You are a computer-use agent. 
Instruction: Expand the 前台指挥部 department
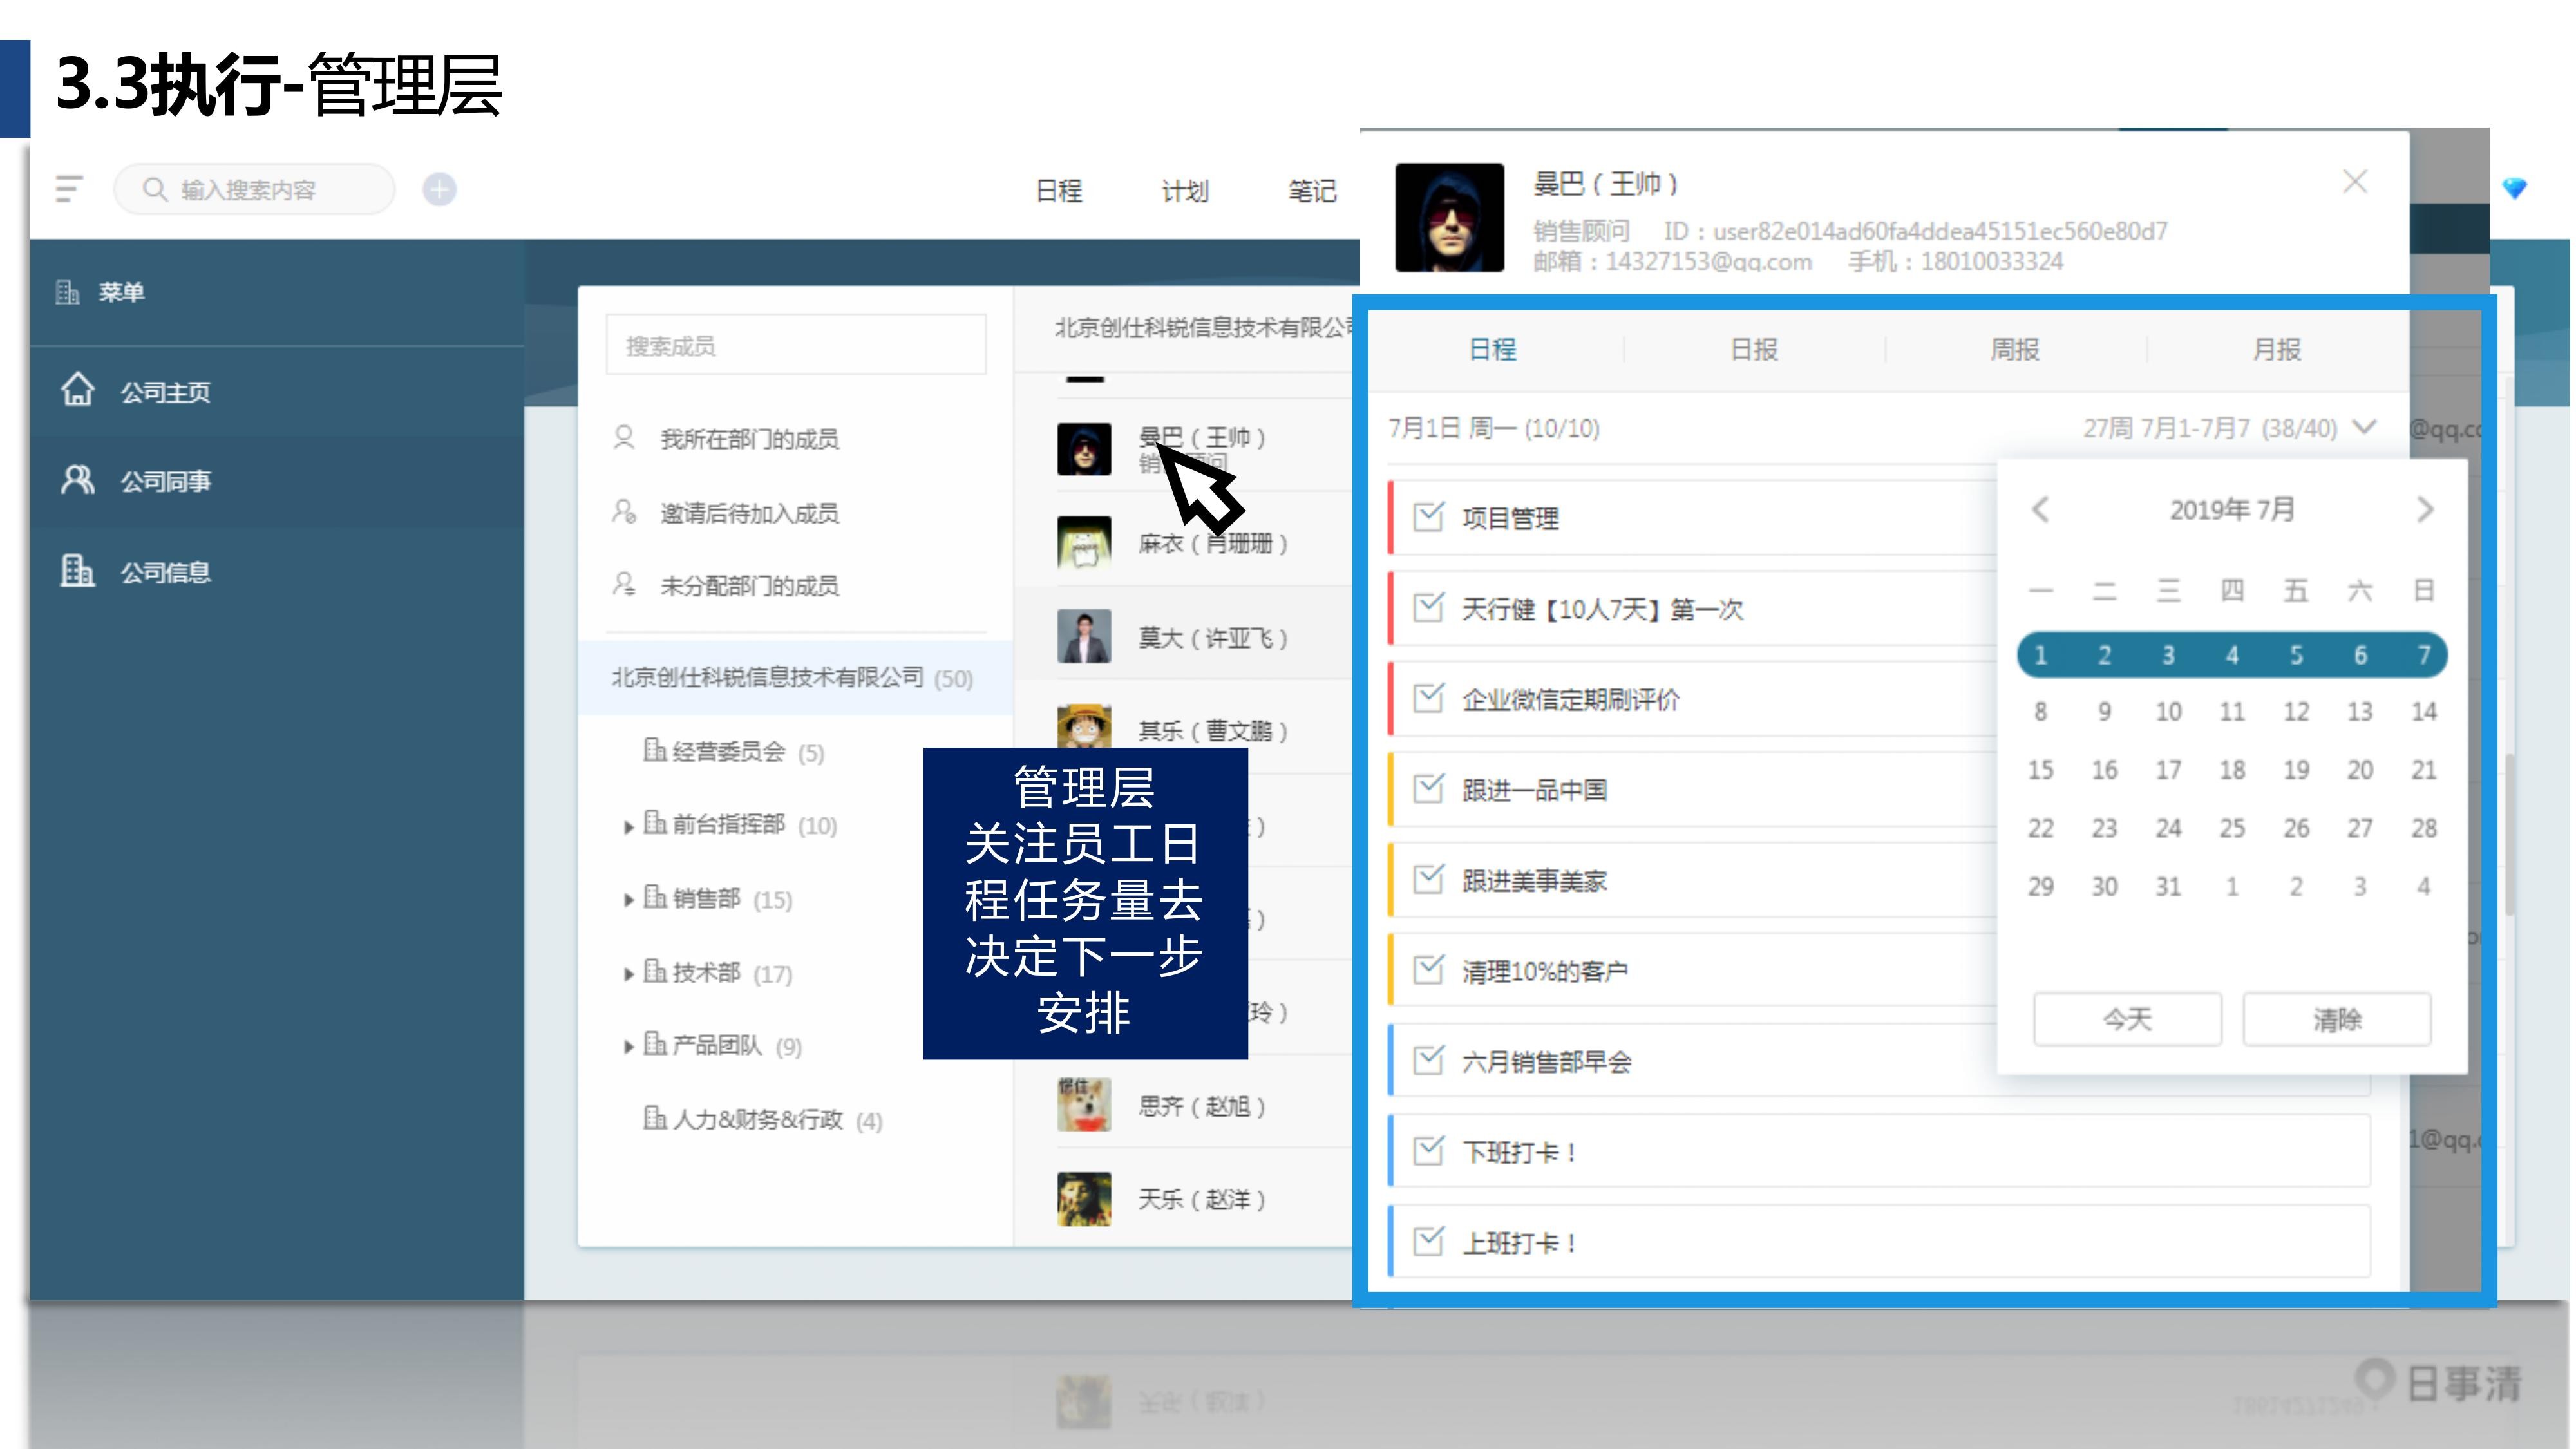pyautogui.click(x=628, y=827)
